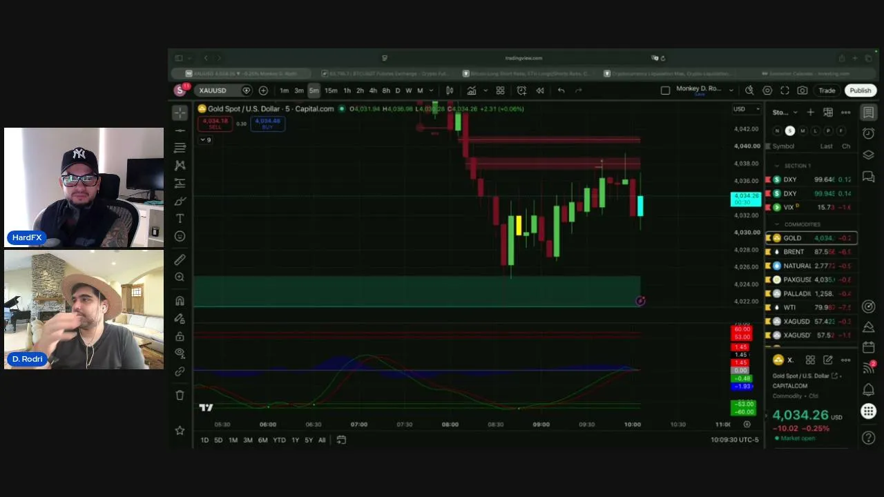
Task: Switch to the 15m timeframe
Action: pos(331,90)
